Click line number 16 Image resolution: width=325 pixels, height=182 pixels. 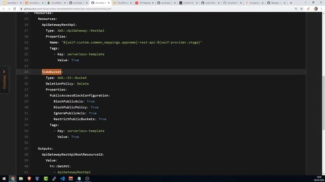coord(26,25)
